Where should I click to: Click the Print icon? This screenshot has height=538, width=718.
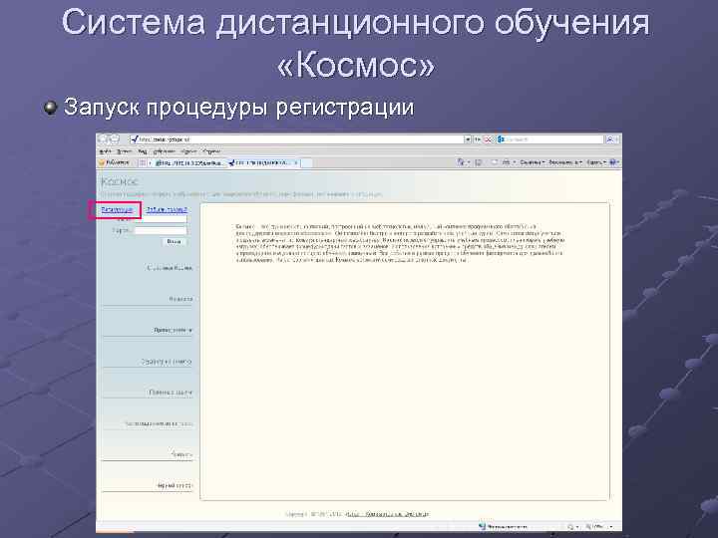pyautogui.click(x=506, y=162)
